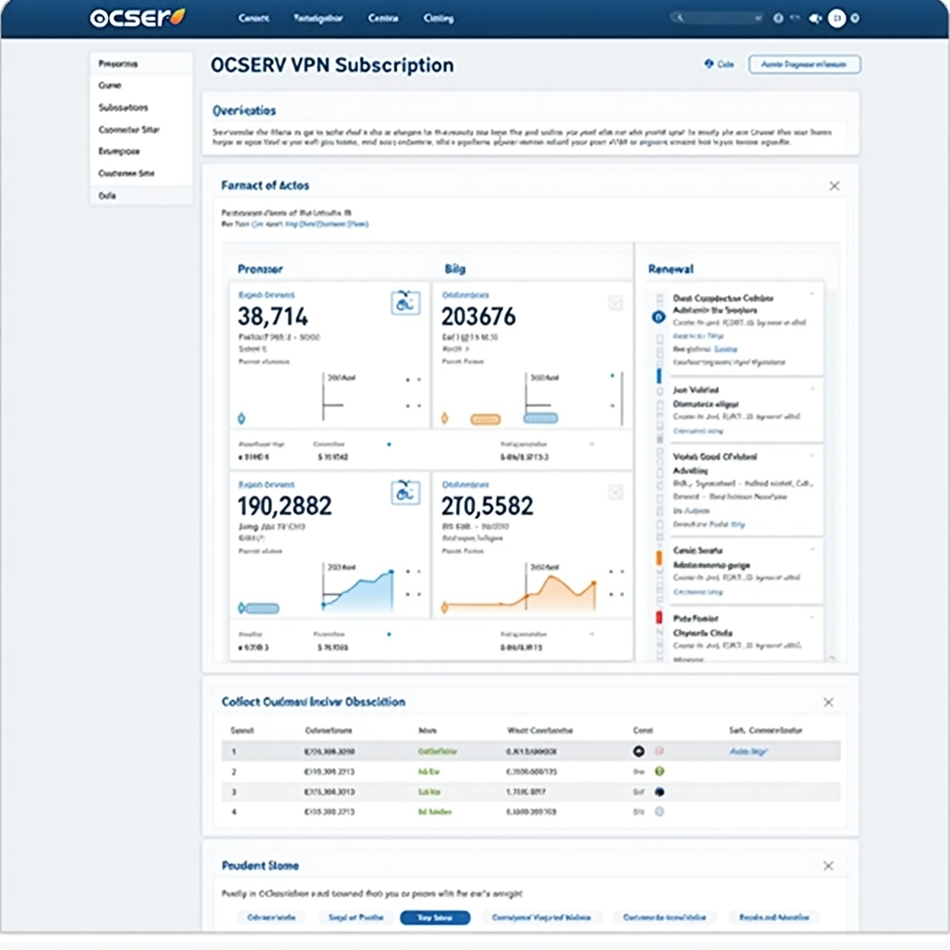Image resolution: width=950 pixels, height=950 pixels.
Task: Click the small circle icon right of the avatar
Action: point(855,18)
